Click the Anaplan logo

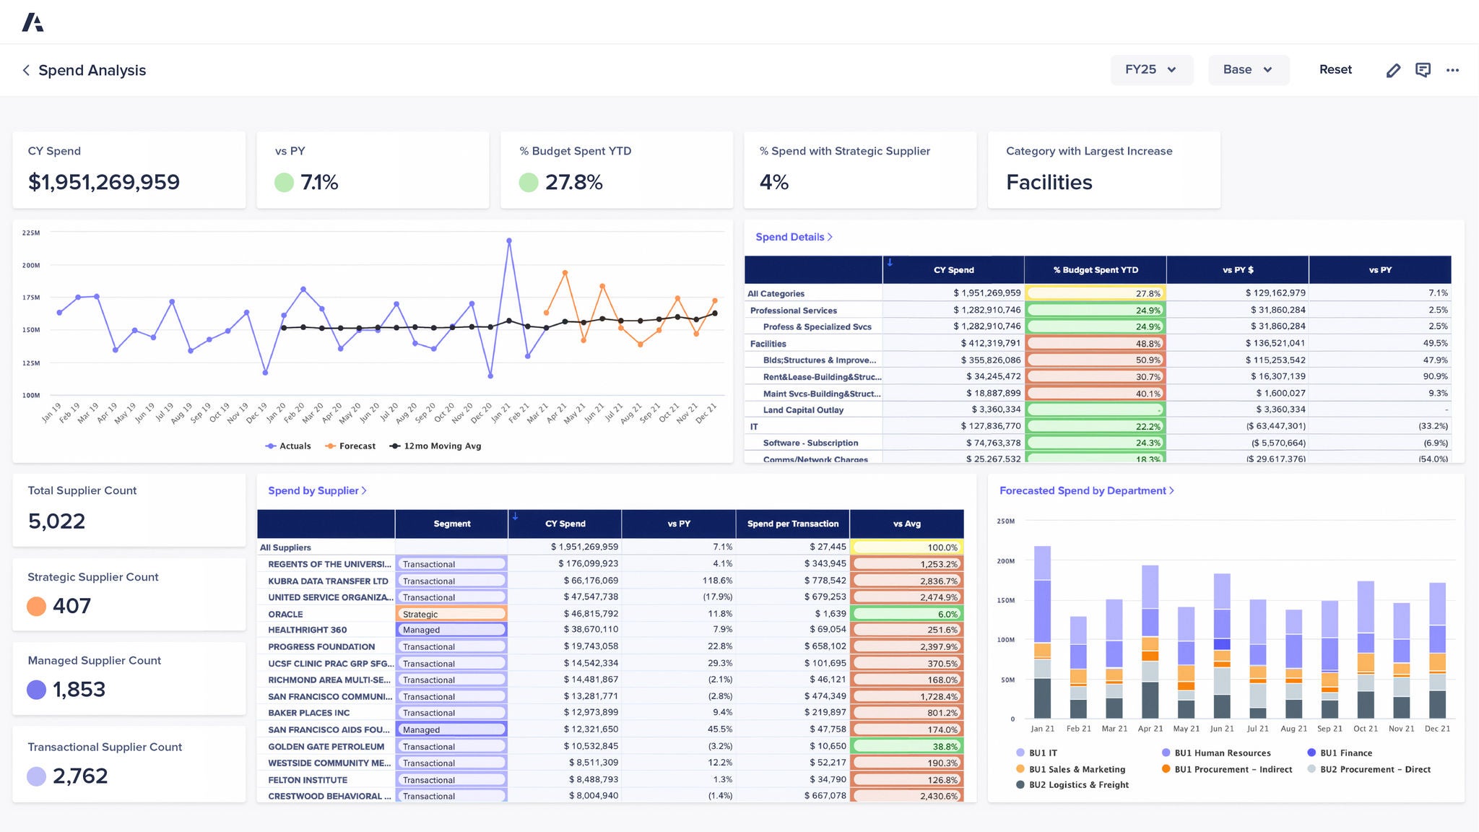point(34,22)
